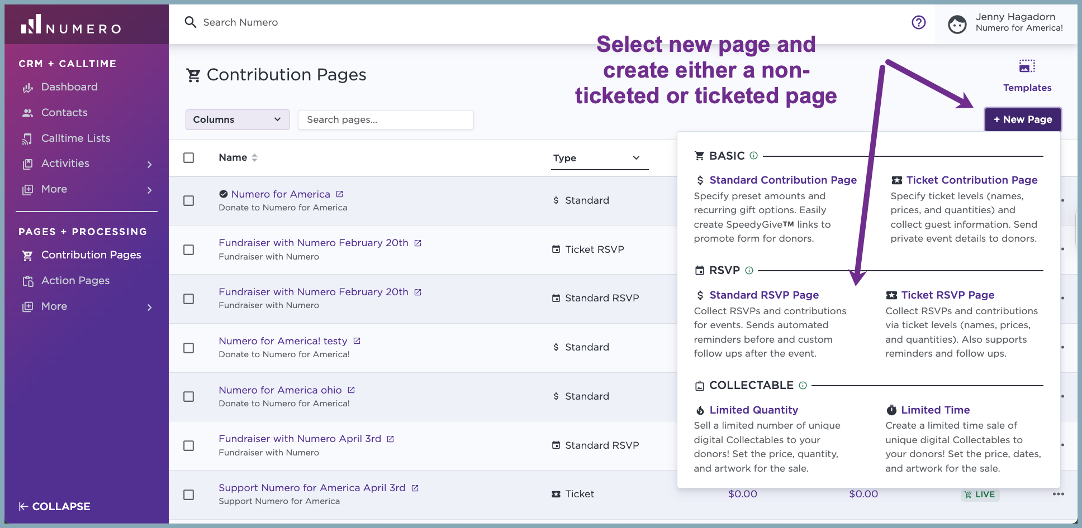The image size is (1082, 528).
Task: Check the Ticket RSVP February 20th row checkbox
Action: (189, 250)
